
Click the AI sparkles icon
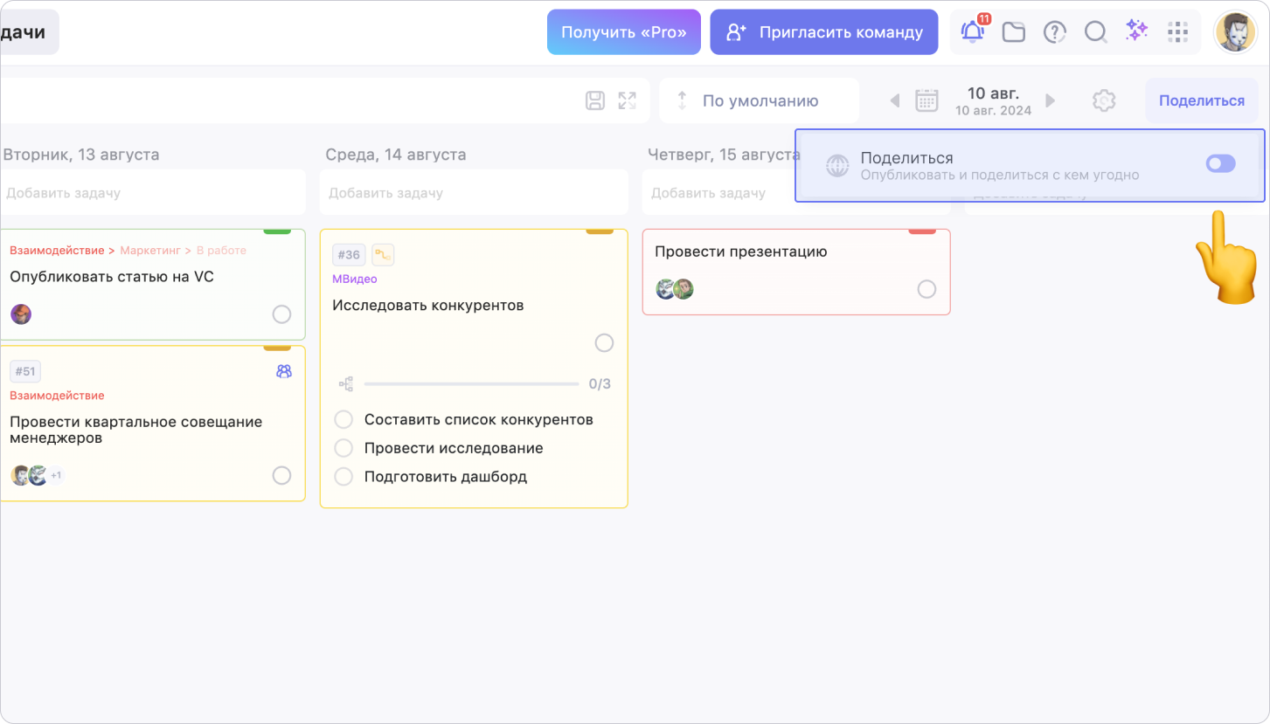click(1136, 31)
